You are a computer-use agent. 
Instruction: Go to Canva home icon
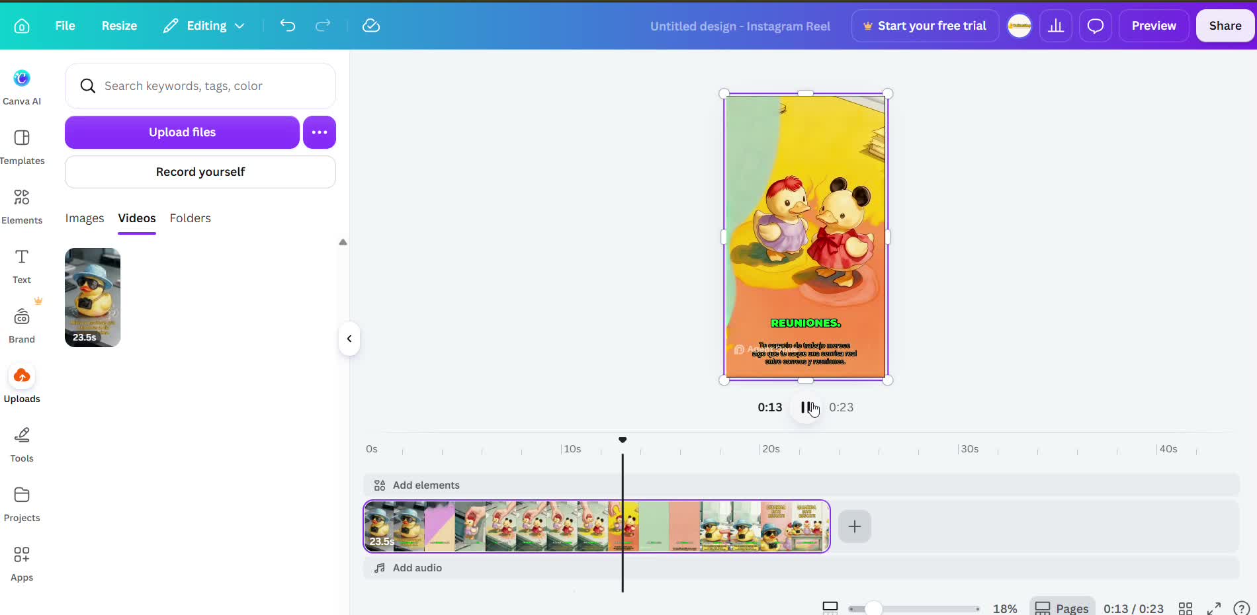[22, 26]
